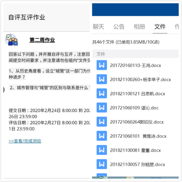Click the Word icon beside 201821100260+杨李幸子.docx
182x182 pixels.
pos(101,79)
